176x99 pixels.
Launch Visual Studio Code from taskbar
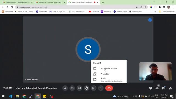pos(10,96)
